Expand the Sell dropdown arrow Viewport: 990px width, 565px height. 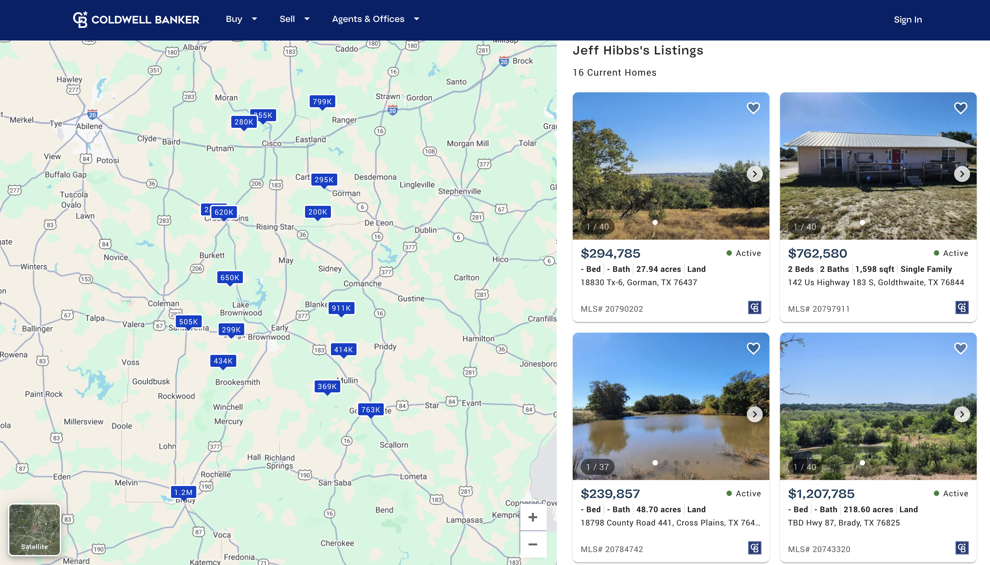pyautogui.click(x=307, y=19)
